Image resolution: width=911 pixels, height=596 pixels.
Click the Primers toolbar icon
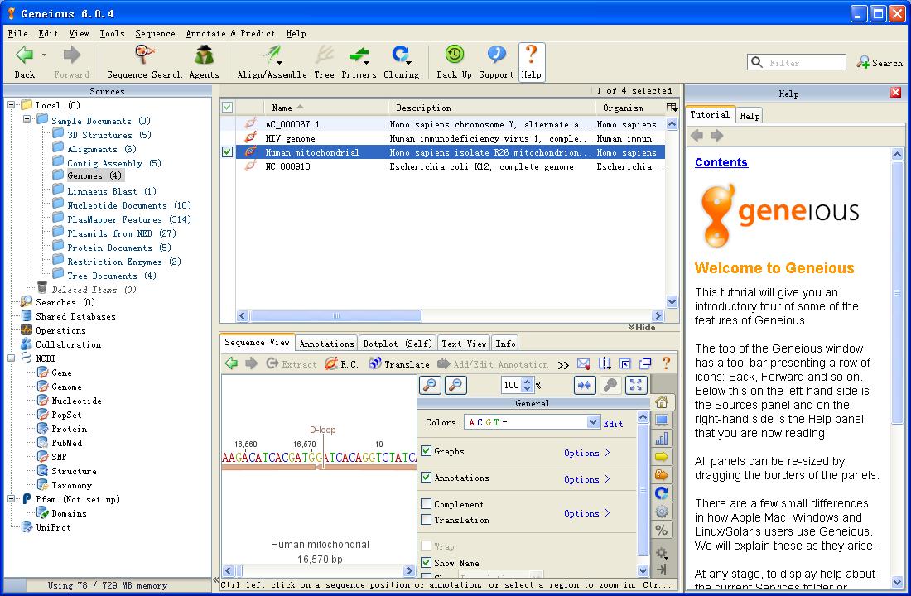[x=359, y=55]
